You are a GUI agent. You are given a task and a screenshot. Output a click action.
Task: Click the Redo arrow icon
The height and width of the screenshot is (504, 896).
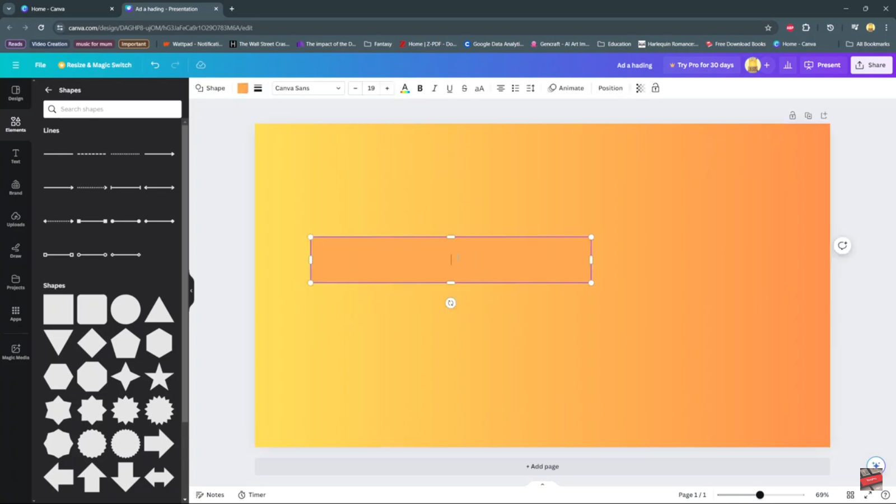click(x=175, y=65)
